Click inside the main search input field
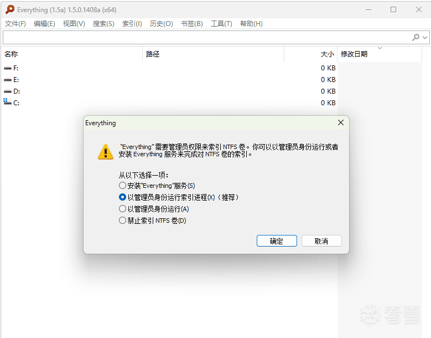 206,38
